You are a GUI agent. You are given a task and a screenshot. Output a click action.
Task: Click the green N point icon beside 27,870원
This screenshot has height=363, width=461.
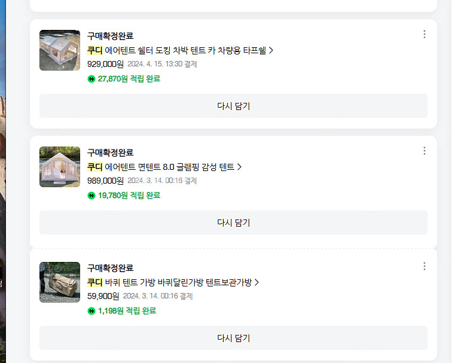pos(91,79)
